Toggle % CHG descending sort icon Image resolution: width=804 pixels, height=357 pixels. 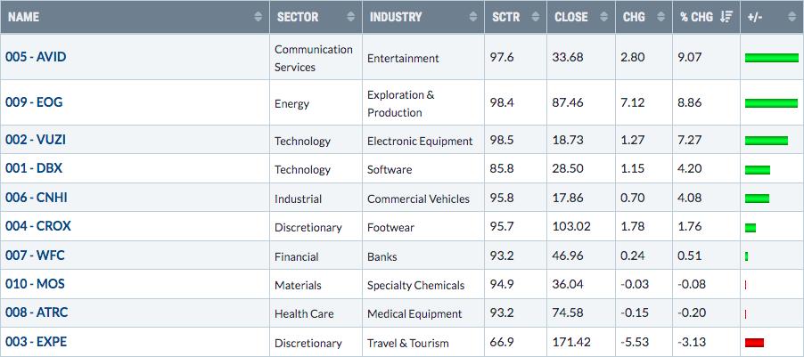point(726,17)
